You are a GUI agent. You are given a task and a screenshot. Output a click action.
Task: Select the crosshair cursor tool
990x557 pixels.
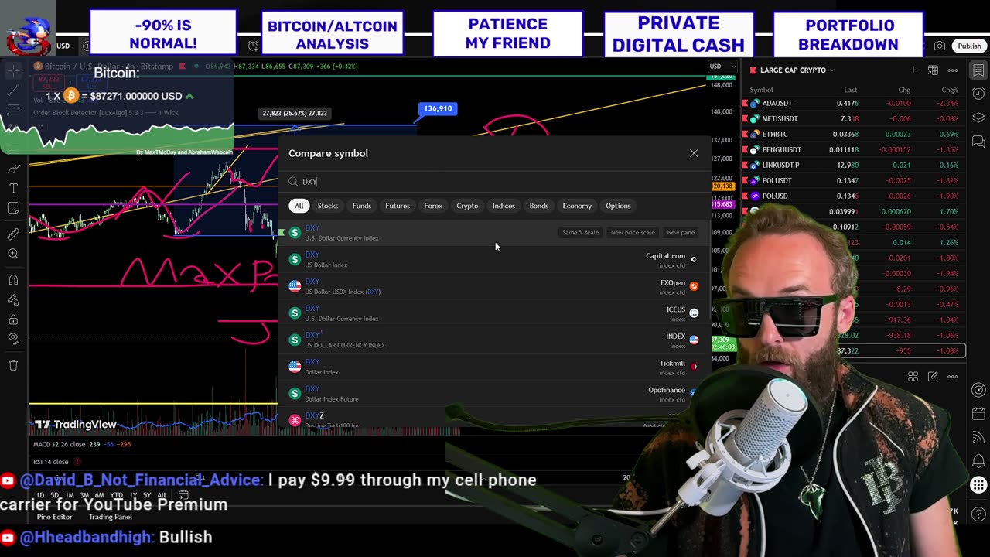tap(13, 70)
